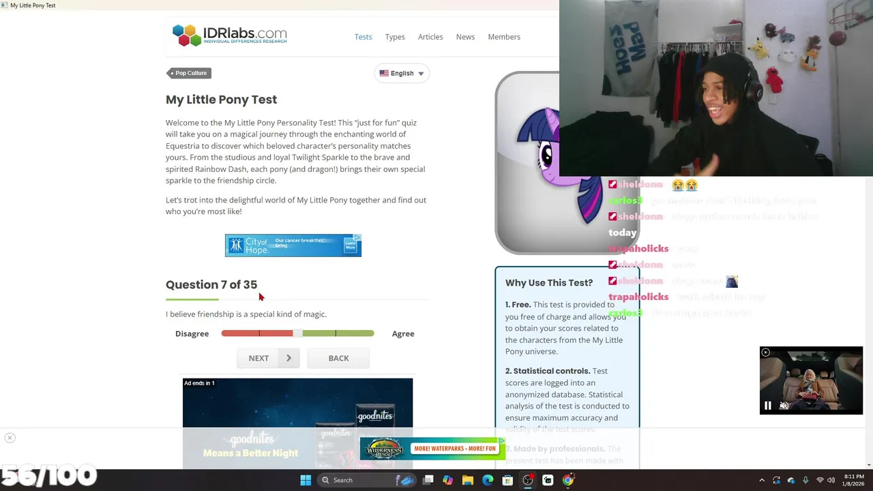The image size is (873, 491).
Task: Open Google Chrome from the taskbar
Action: click(567, 480)
